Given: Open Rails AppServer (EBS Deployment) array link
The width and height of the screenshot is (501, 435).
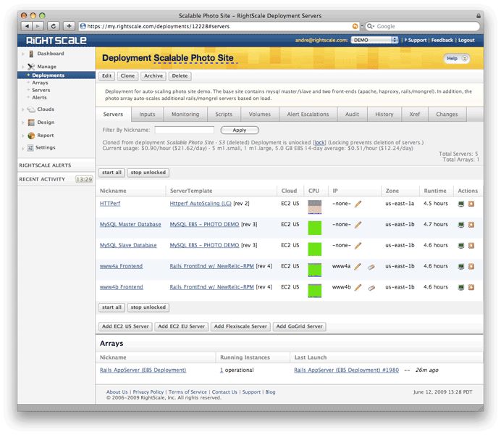Looking at the screenshot, I should 143,370.
